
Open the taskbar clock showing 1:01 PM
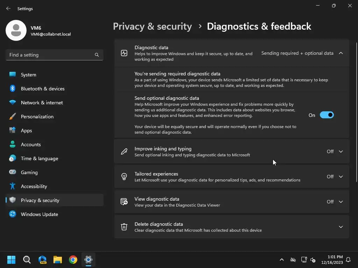[x=332, y=260]
